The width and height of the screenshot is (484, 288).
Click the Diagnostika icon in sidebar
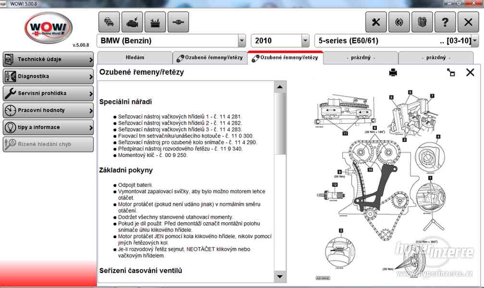pyautogui.click(x=10, y=76)
